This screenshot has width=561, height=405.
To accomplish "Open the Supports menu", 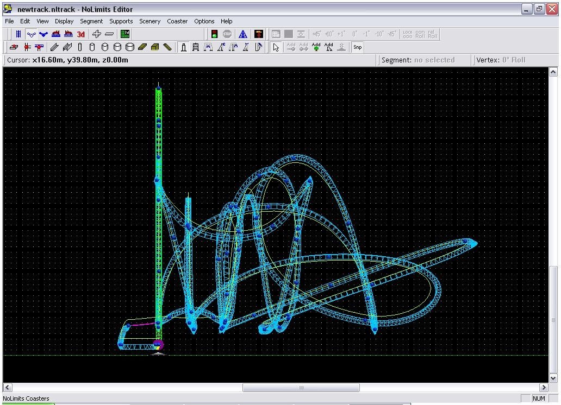I will click(x=121, y=21).
